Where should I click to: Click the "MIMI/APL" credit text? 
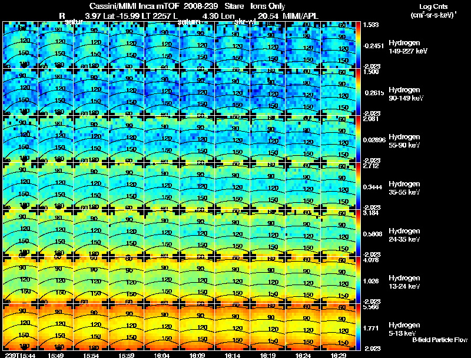click(301, 16)
